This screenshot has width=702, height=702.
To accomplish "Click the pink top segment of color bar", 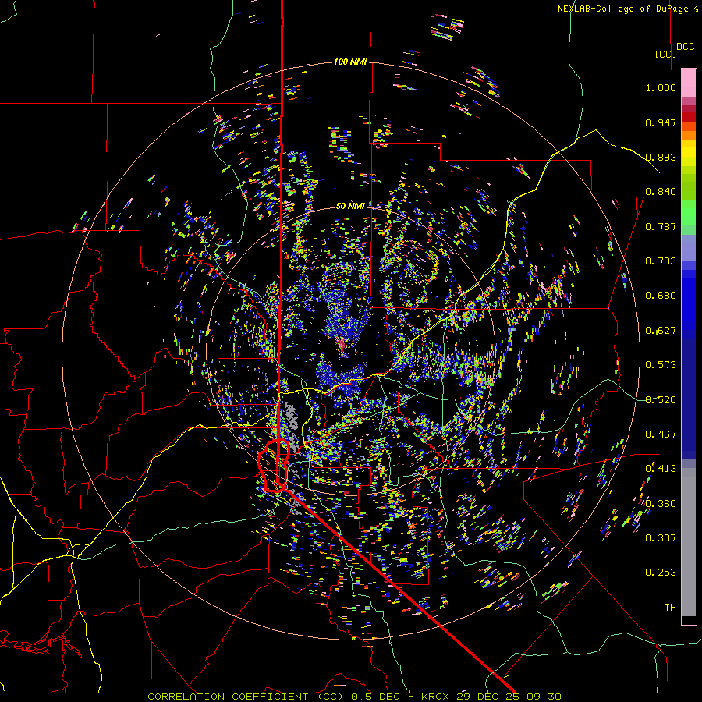I will pyautogui.click(x=689, y=83).
